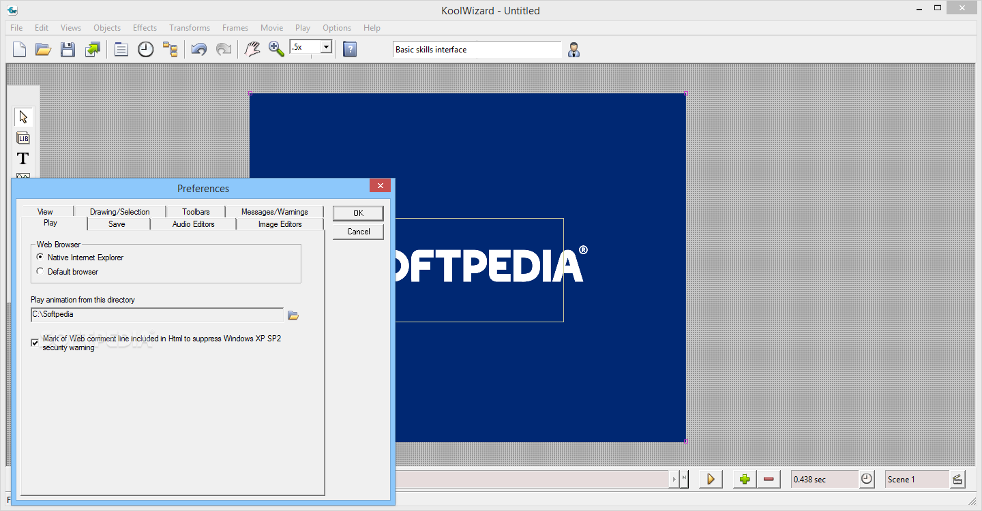The height and width of the screenshot is (511, 982).
Task: Browse for play animation directory
Action: [x=293, y=315]
